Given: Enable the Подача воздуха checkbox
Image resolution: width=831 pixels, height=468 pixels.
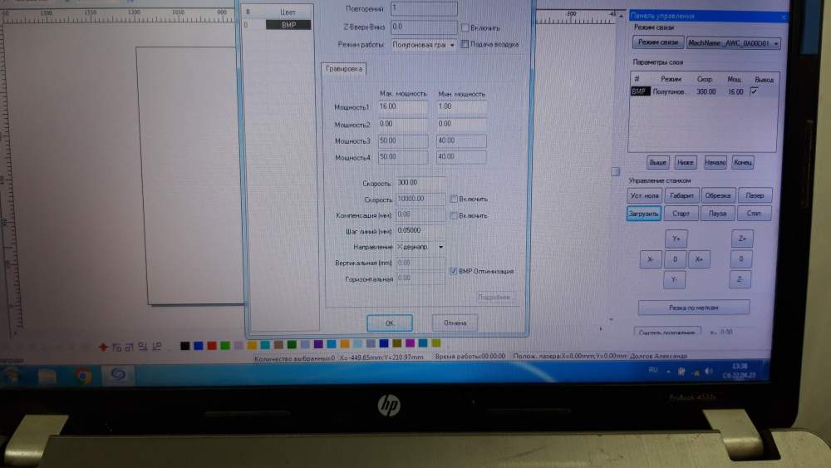Looking at the screenshot, I should pyautogui.click(x=465, y=44).
